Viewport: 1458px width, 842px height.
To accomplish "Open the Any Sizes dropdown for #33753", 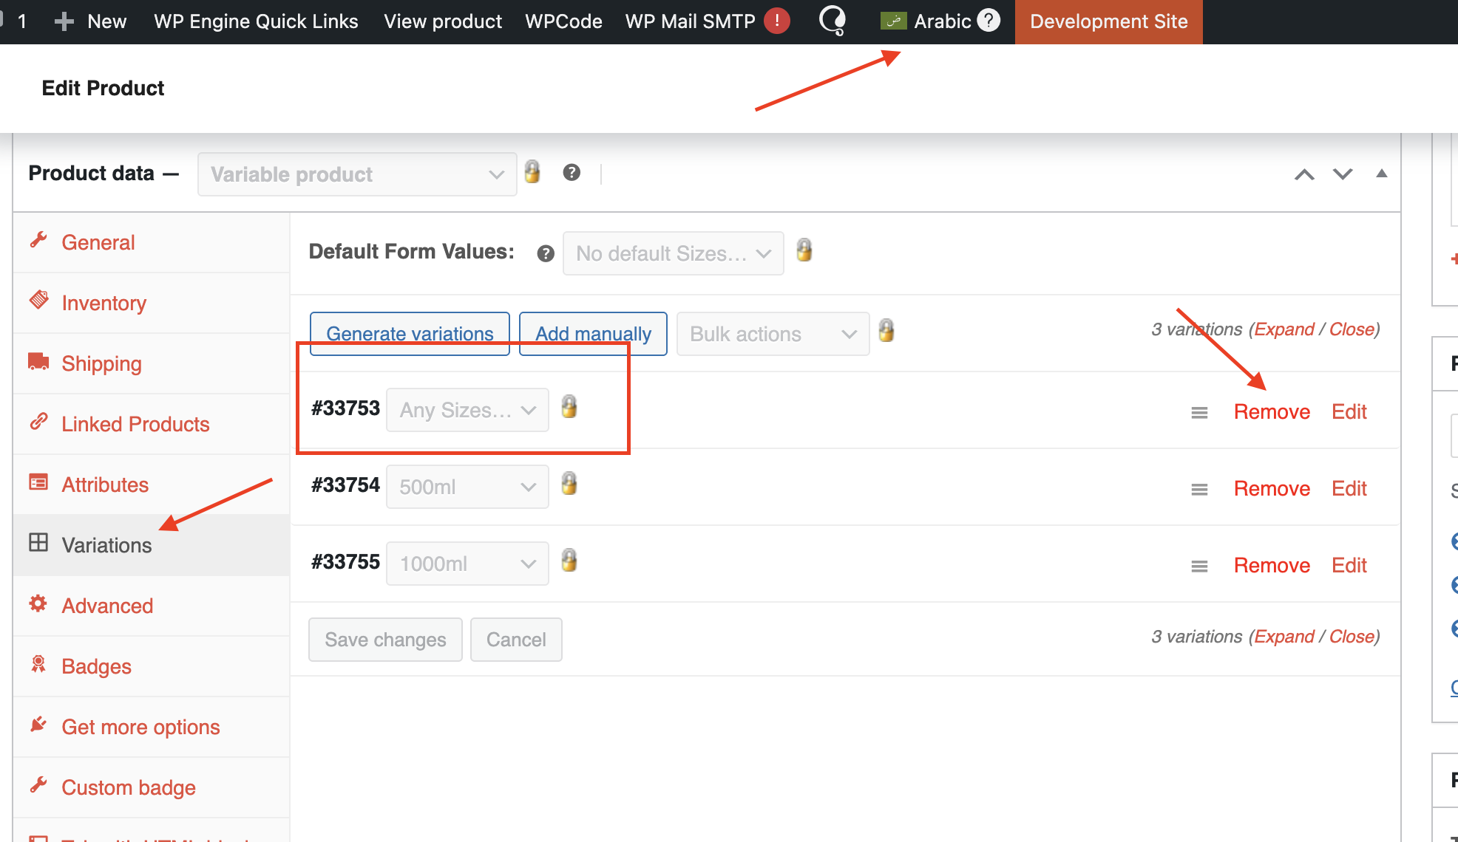I will click(x=467, y=410).
